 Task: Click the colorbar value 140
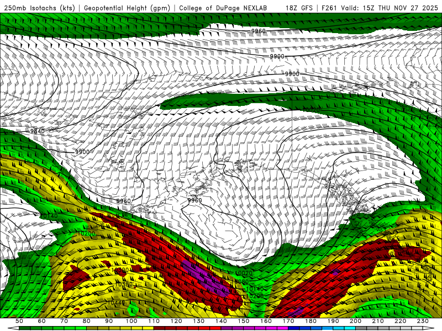coord(221,321)
